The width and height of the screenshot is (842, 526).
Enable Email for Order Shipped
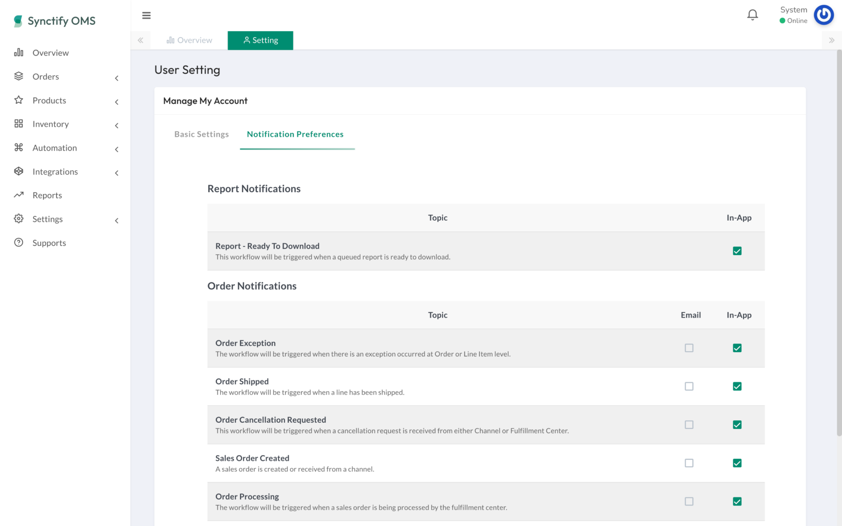[689, 386]
